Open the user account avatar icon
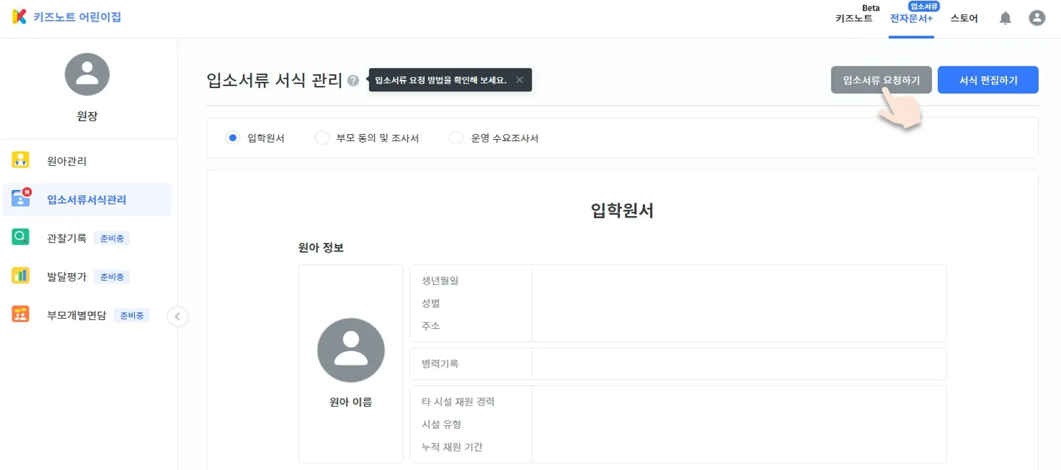 tap(1037, 18)
